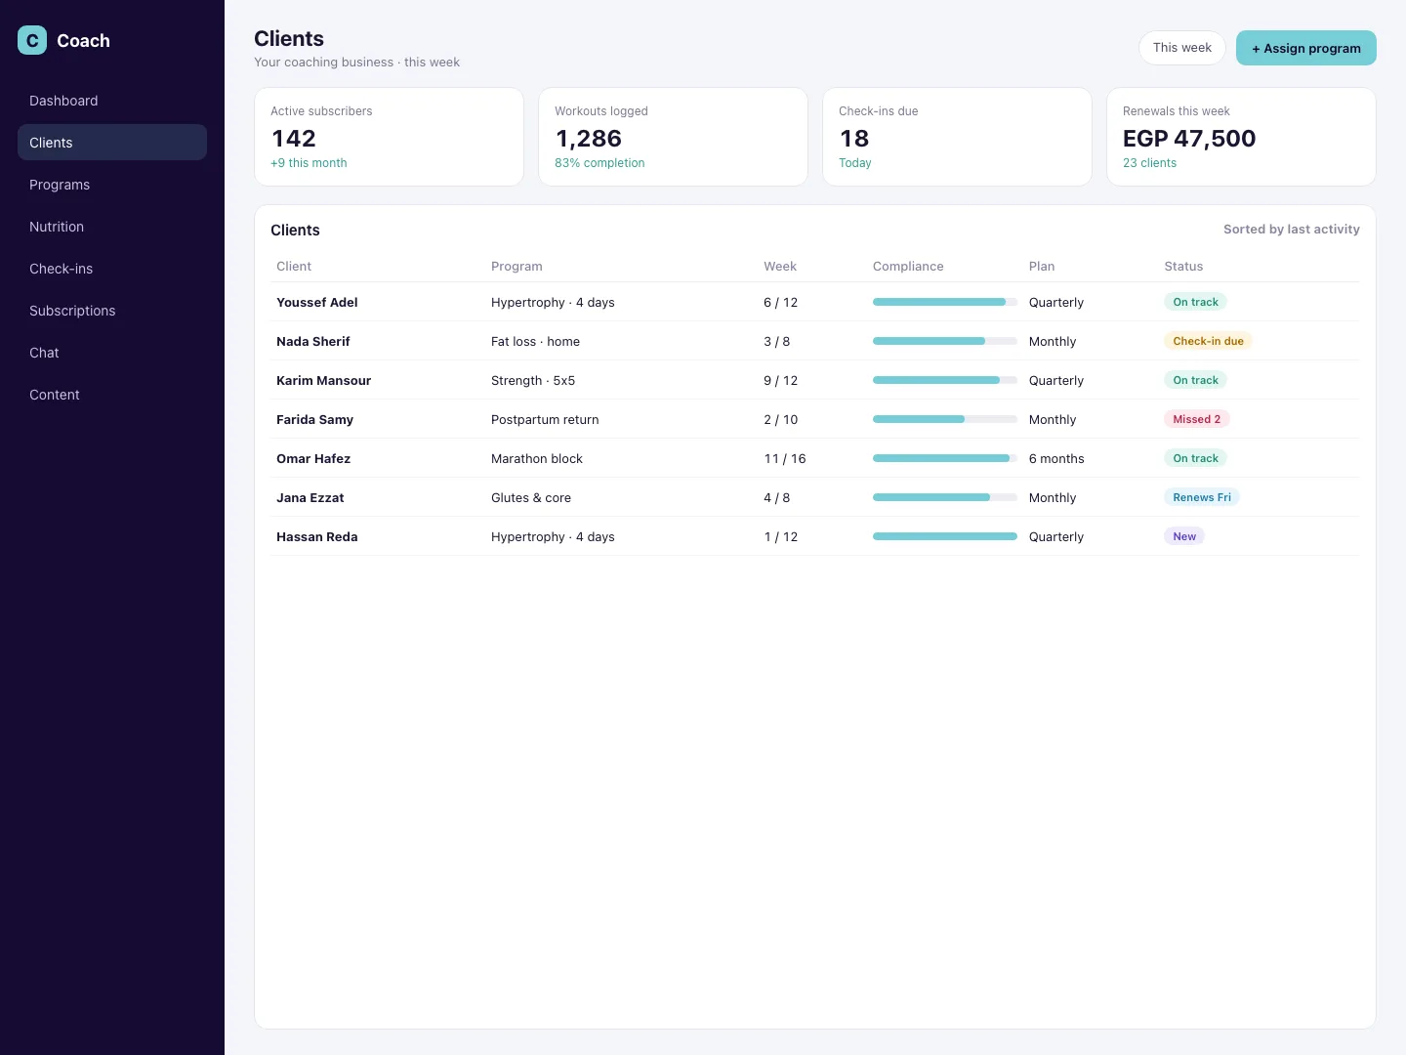
Task: Click the Fat loss · home program
Action: click(x=535, y=341)
